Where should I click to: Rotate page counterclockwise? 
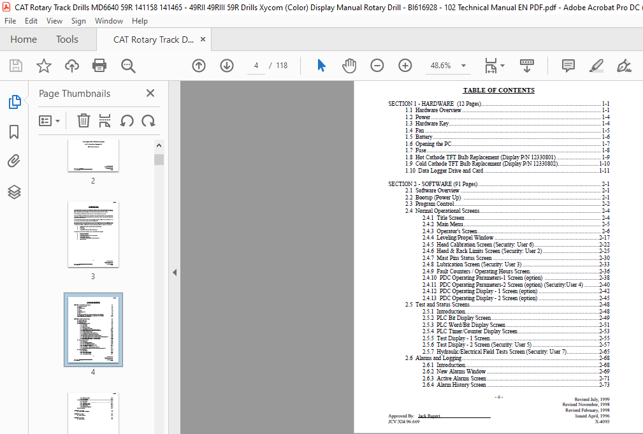127,121
